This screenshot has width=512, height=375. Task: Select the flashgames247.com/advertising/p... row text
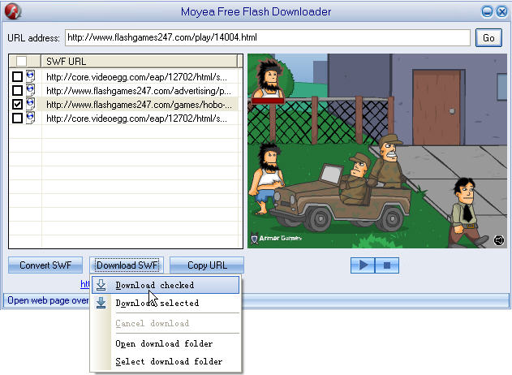(x=139, y=91)
